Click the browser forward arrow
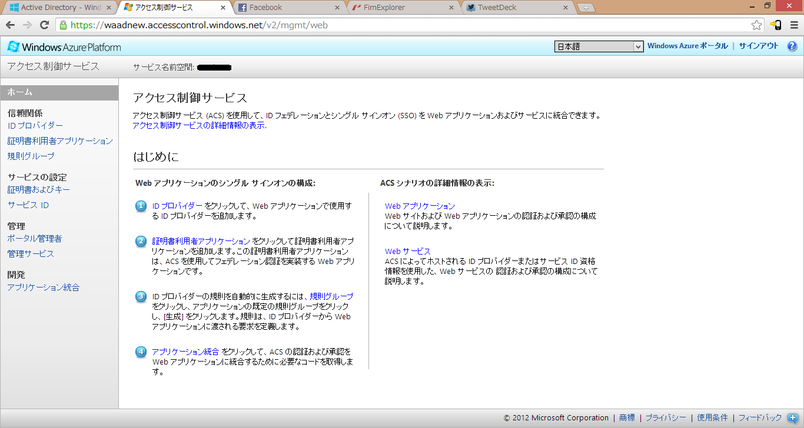 point(27,25)
